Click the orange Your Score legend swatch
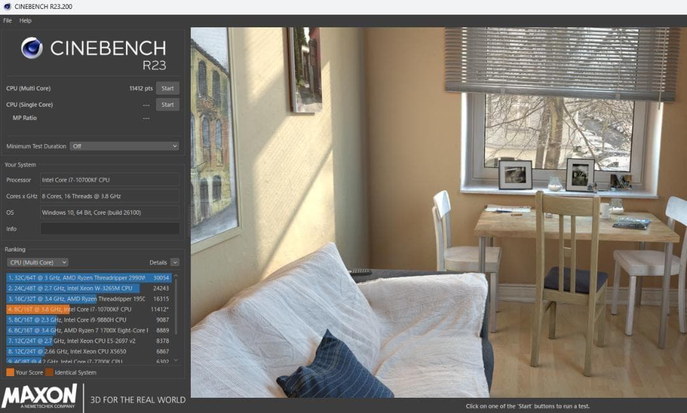687x413 pixels. [x=10, y=372]
